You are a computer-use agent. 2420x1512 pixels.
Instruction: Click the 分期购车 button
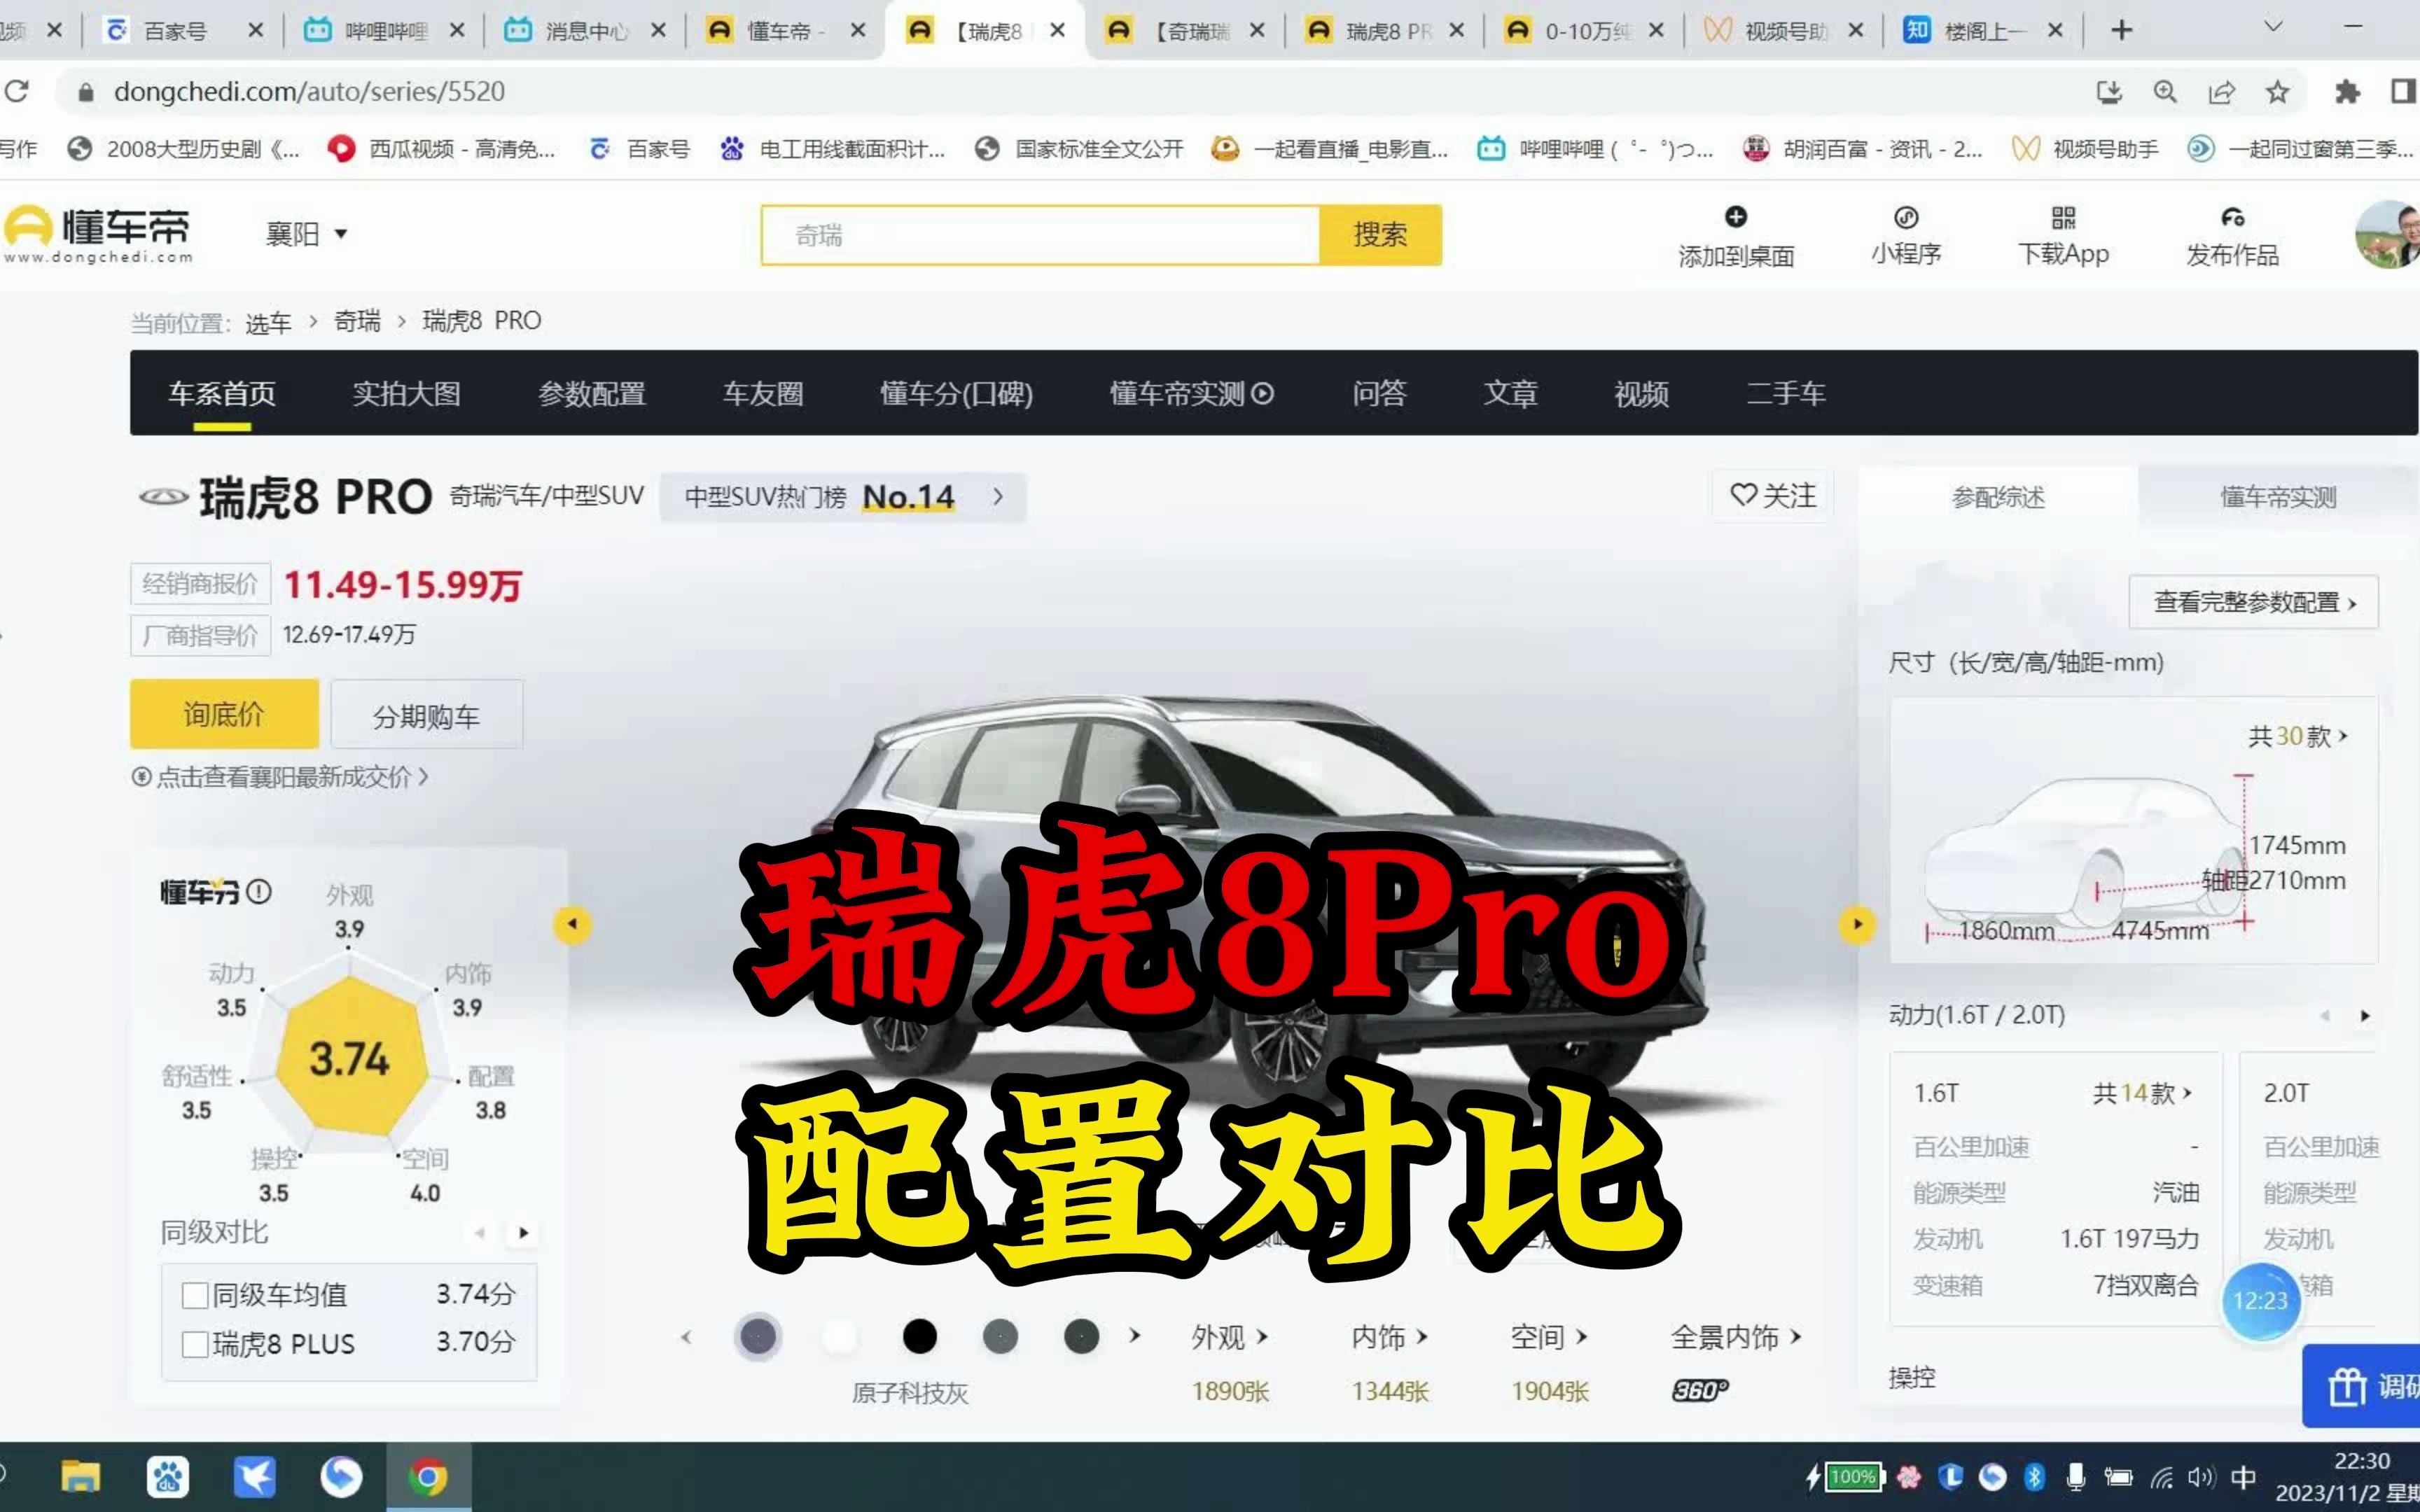coord(426,716)
